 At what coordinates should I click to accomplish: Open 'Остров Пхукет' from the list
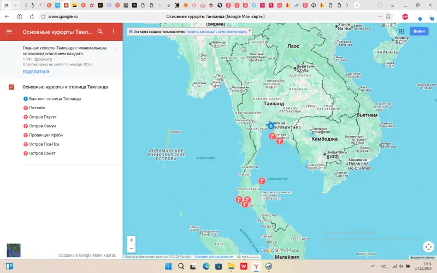click(x=43, y=117)
